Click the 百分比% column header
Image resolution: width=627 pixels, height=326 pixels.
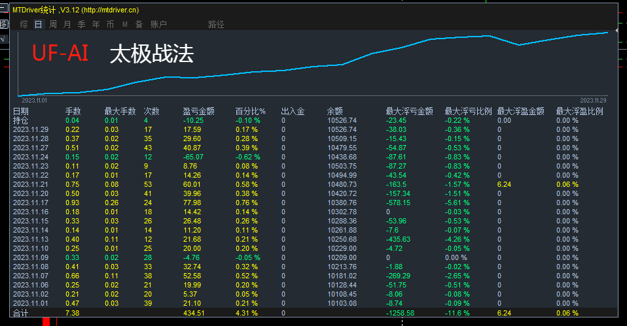point(250,111)
